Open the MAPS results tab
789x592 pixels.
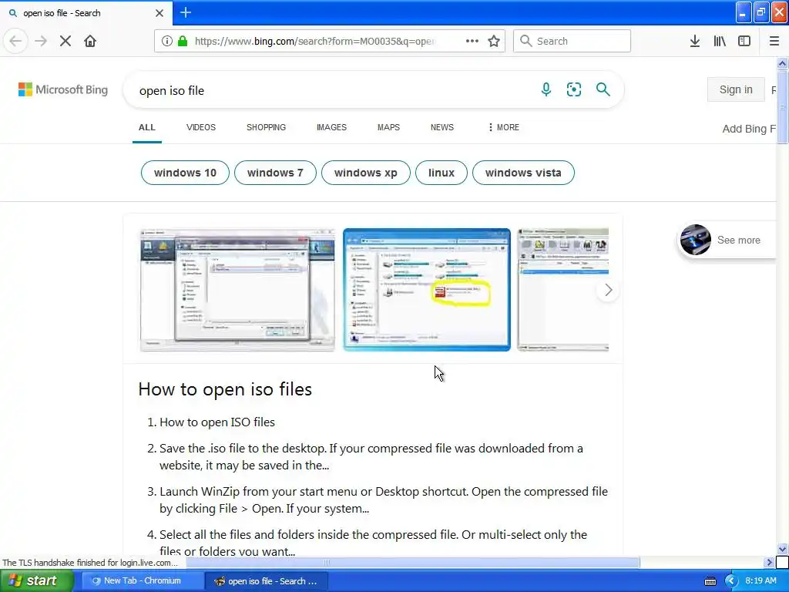(x=388, y=127)
